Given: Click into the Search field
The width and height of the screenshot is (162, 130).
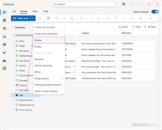Looking at the screenshot, I should tap(84, 4).
